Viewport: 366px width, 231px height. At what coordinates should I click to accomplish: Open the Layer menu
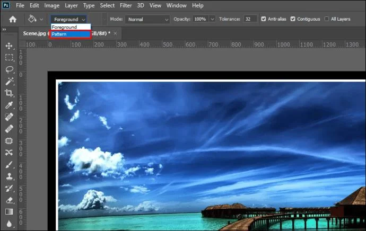[71, 5]
